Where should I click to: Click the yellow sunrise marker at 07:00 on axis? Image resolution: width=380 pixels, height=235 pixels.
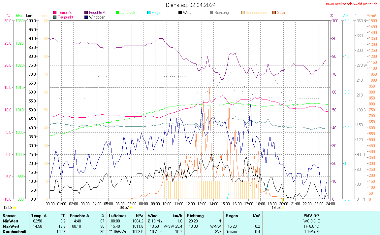click(x=131, y=200)
